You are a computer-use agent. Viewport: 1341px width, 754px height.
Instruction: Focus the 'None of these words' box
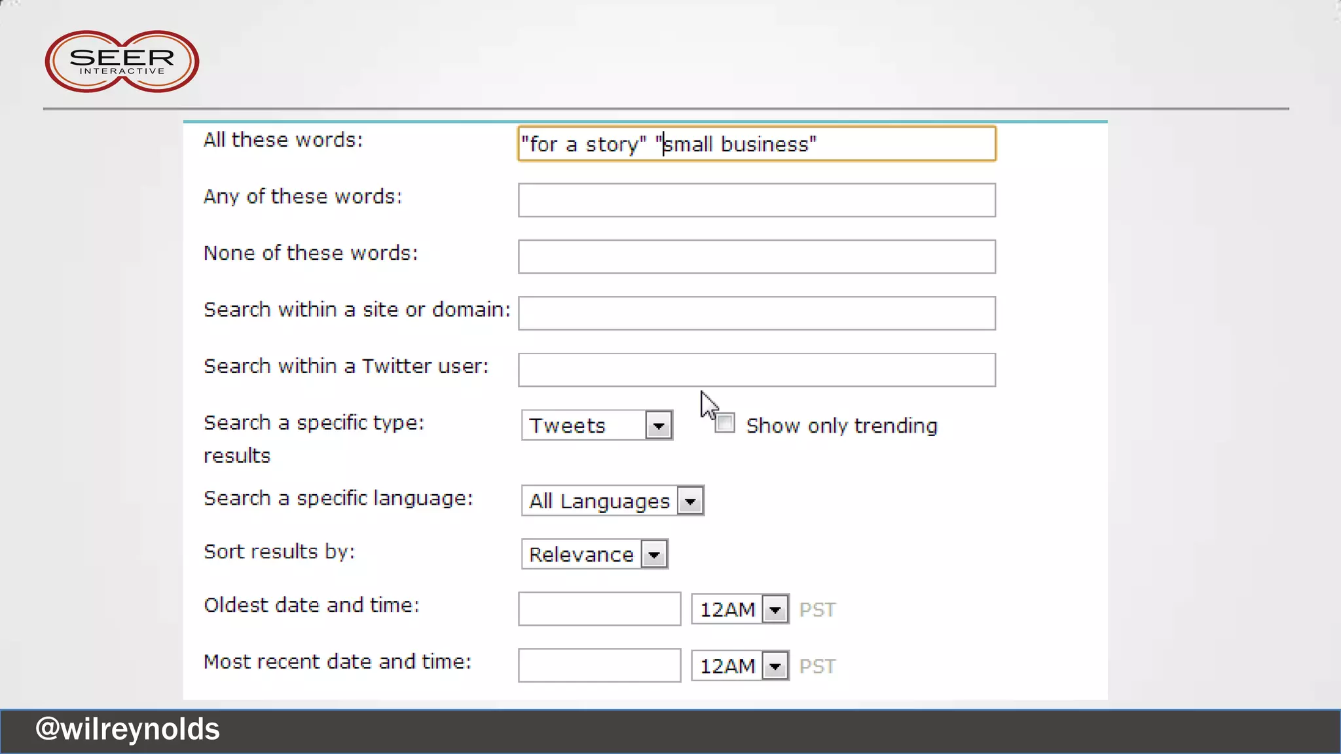[x=756, y=257]
